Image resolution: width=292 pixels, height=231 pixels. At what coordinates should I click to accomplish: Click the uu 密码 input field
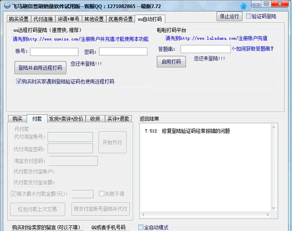click(x=123, y=51)
